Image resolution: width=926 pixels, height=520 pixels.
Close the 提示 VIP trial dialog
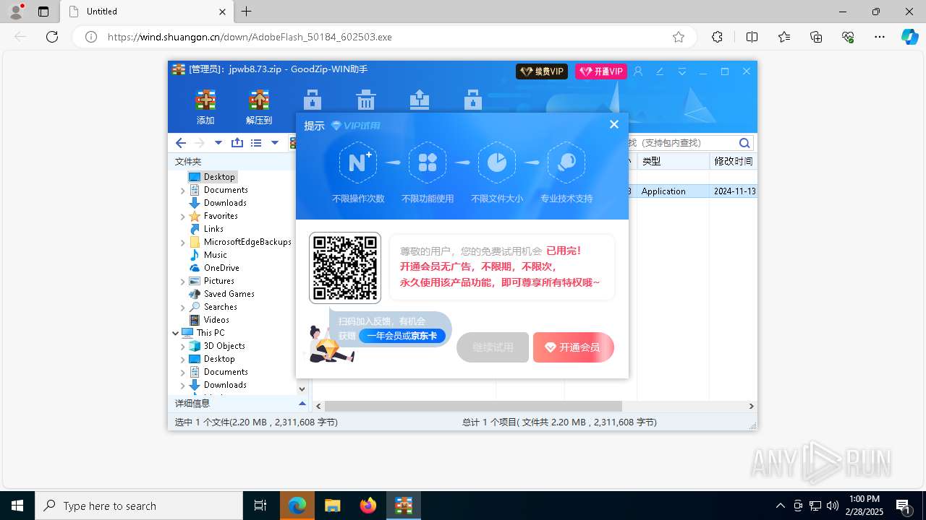pos(614,124)
